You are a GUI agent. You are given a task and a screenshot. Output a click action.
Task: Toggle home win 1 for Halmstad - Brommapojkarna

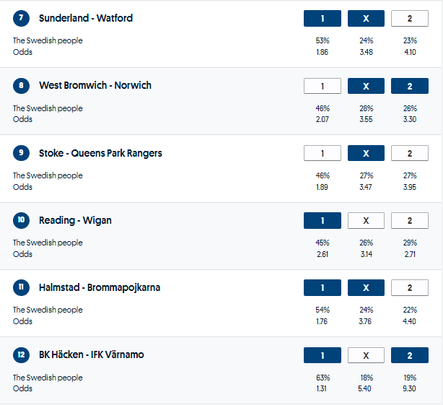[x=323, y=287]
